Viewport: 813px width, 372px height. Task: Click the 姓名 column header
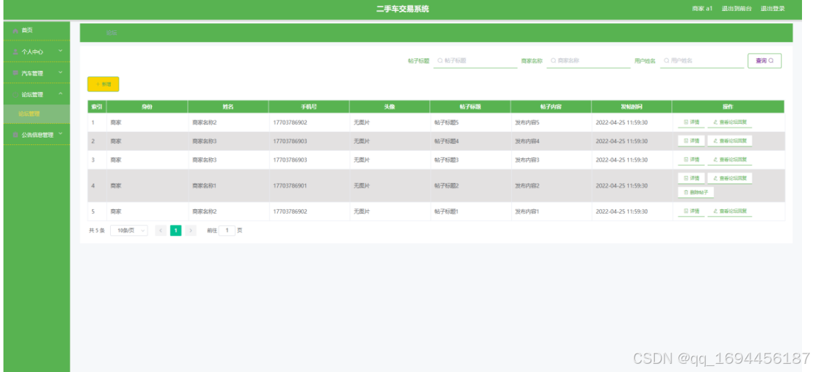click(228, 107)
